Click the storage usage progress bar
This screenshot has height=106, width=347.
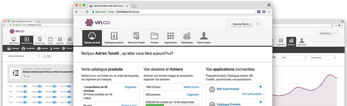pyautogui.click(x=172, y=105)
